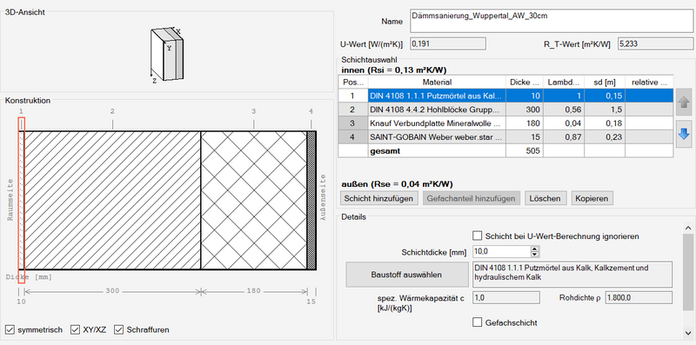This screenshot has height=345, width=696.
Task: Click the Gefachanteil hinzufügen button
Action: coord(471,198)
